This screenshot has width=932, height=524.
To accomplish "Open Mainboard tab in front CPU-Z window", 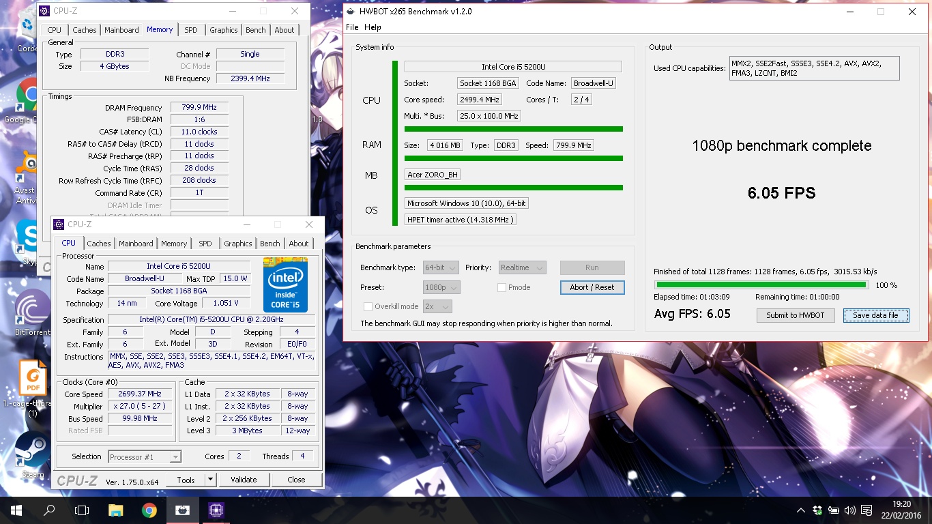I will (136, 244).
